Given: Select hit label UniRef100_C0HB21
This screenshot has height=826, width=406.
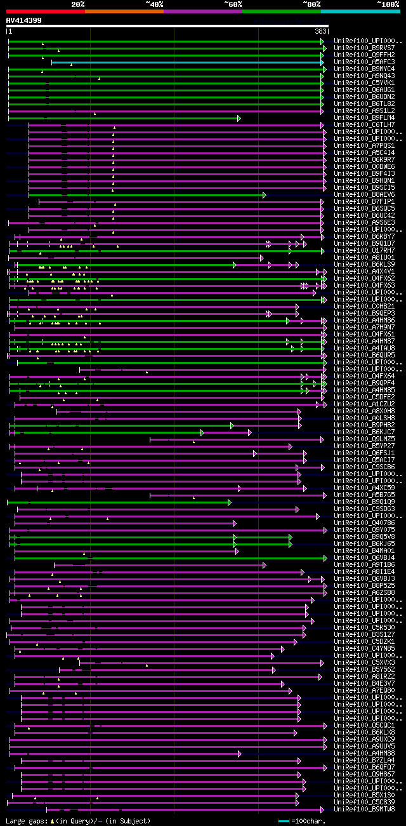Looking at the screenshot, I should tap(364, 306).
